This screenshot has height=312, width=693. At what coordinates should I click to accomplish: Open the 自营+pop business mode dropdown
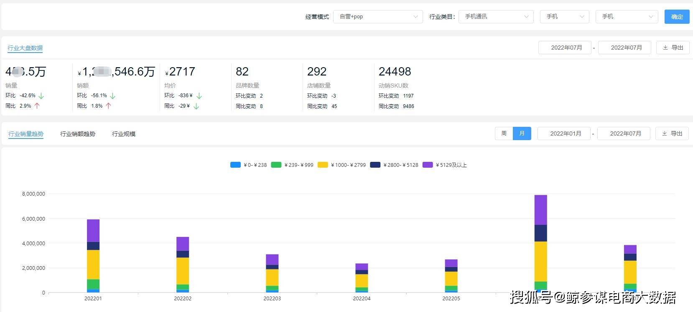[378, 17]
